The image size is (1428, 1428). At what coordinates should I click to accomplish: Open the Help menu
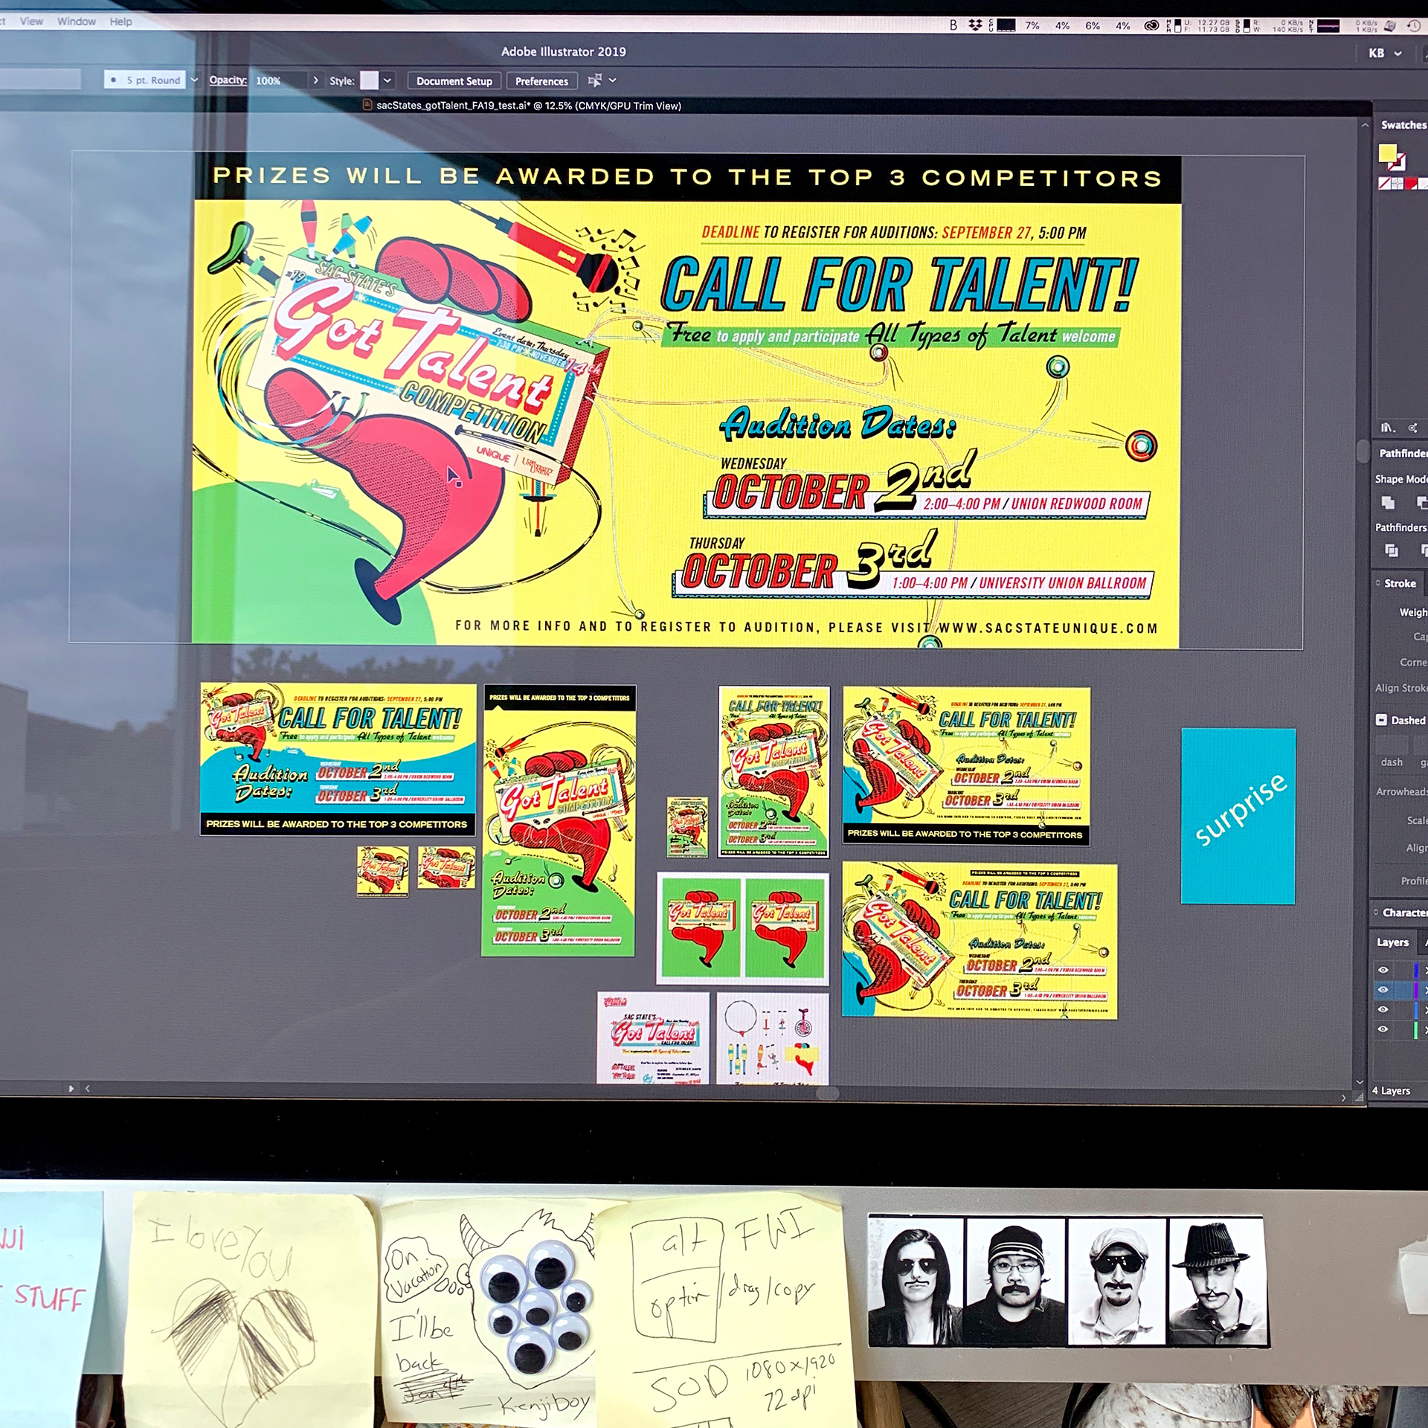120,22
